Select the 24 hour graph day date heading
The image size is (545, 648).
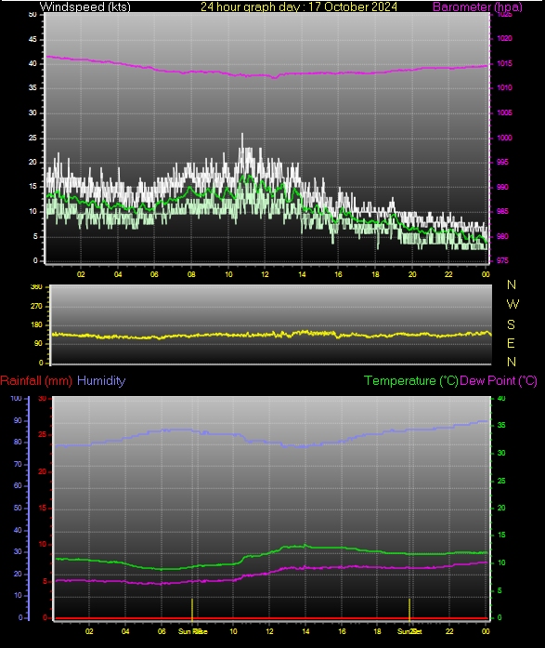(x=299, y=7)
